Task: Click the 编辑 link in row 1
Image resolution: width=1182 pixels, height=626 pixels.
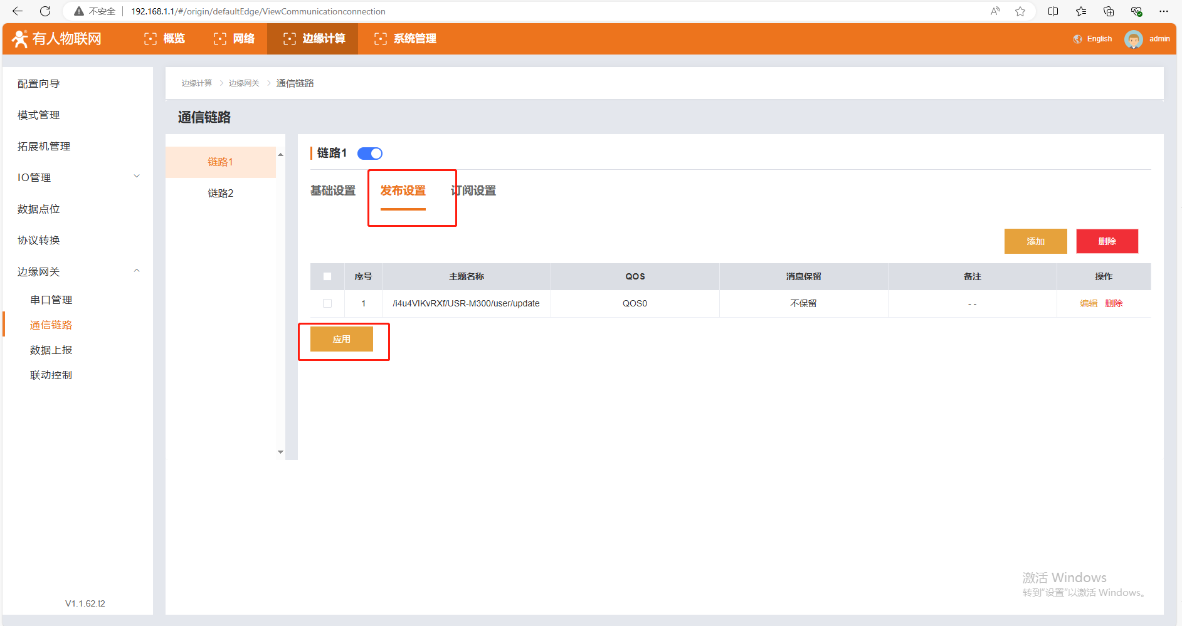Action: click(1089, 303)
